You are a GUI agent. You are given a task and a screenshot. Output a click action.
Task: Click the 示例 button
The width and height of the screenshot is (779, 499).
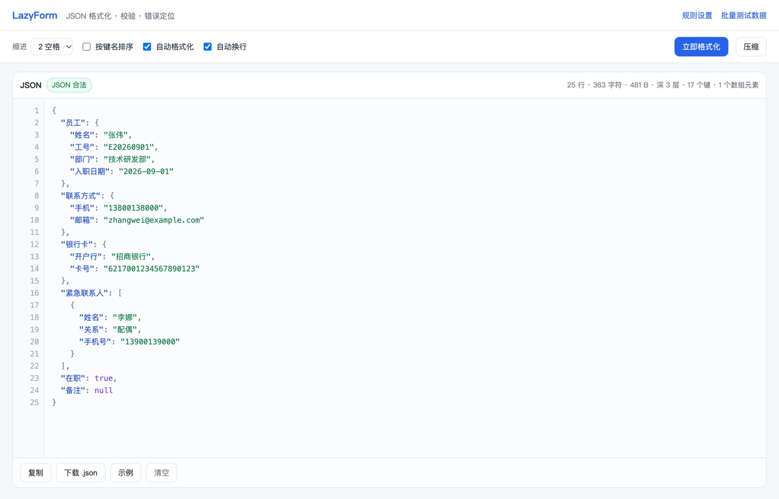point(126,473)
